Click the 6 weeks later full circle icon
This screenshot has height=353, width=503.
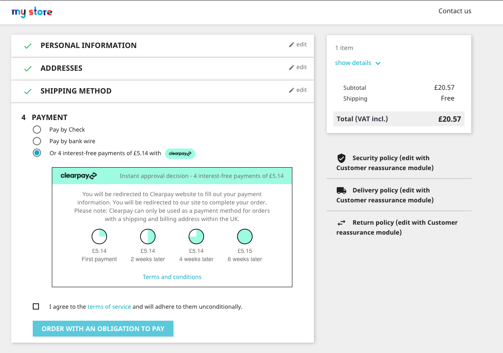pyautogui.click(x=245, y=236)
